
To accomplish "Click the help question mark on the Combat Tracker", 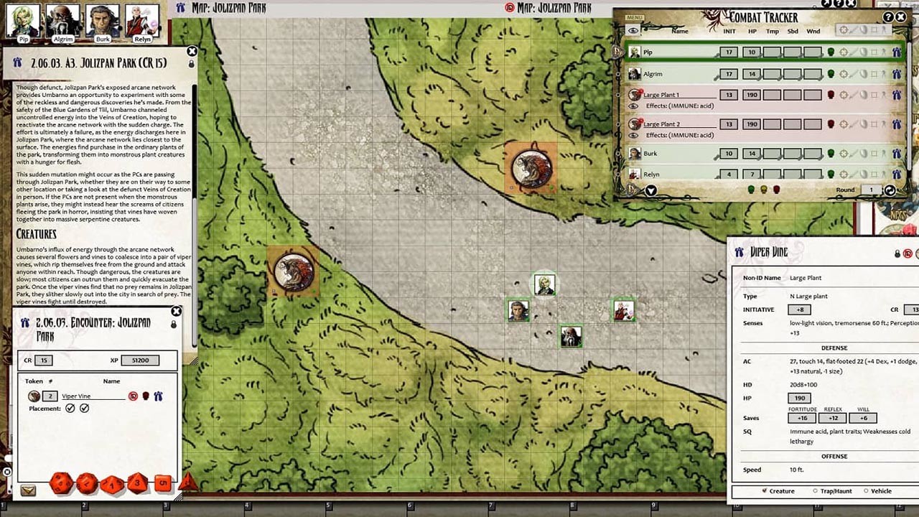I will [889, 17].
